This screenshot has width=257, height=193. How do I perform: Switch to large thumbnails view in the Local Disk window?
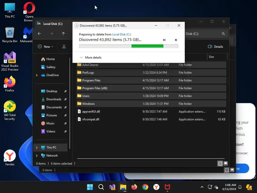coord(226,163)
